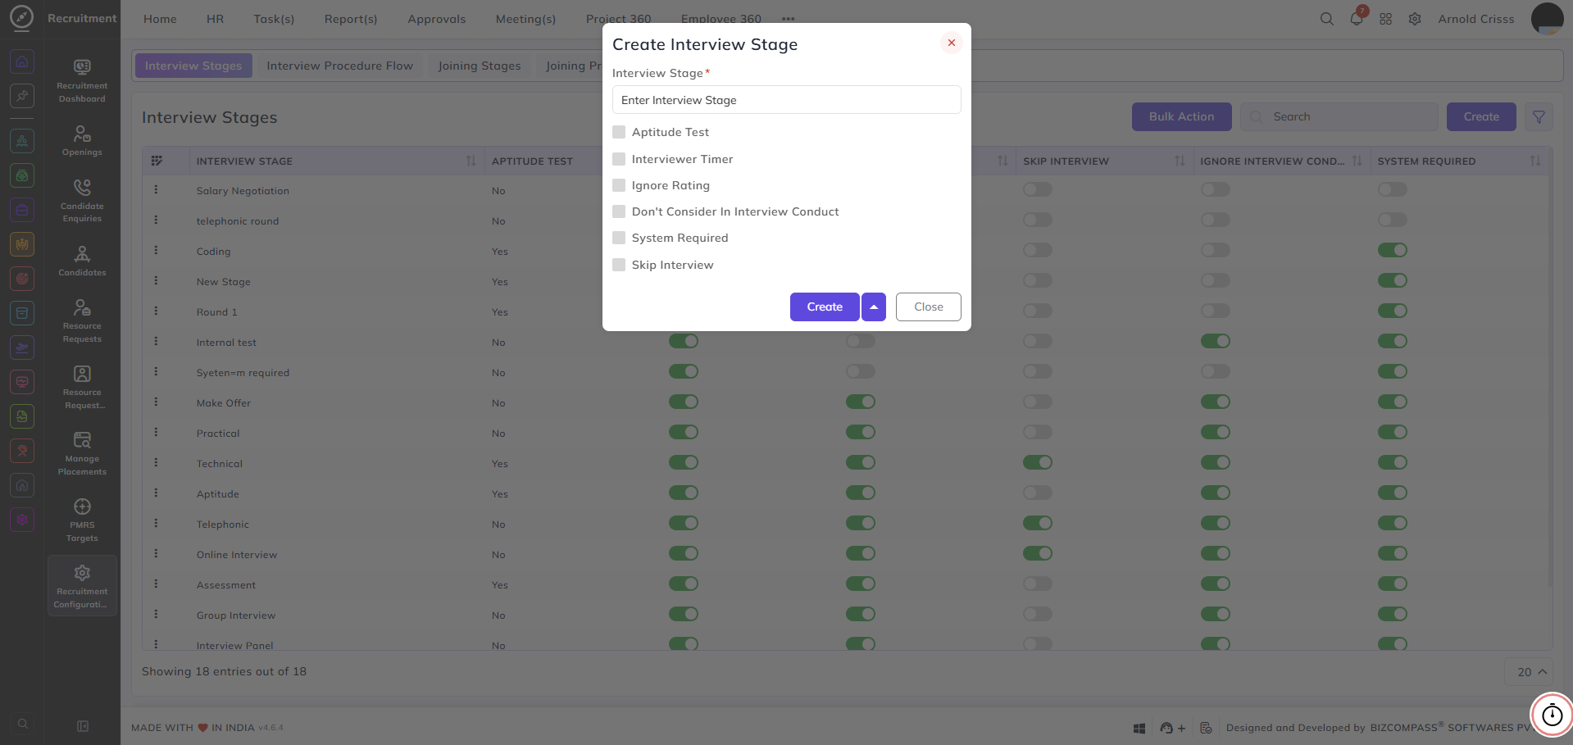Open Recruitment Configuration gear in the sidebar
The width and height of the screenshot is (1573, 745).
coord(82,585)
